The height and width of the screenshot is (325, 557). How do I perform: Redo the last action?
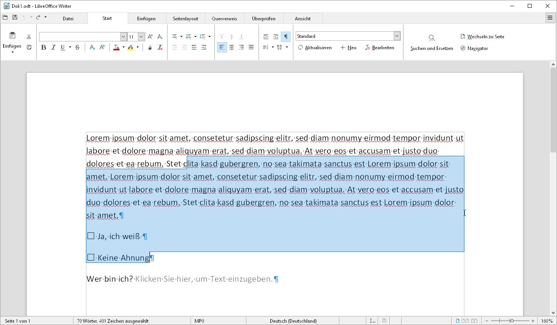pyautogui.click(x=38, y=17)
